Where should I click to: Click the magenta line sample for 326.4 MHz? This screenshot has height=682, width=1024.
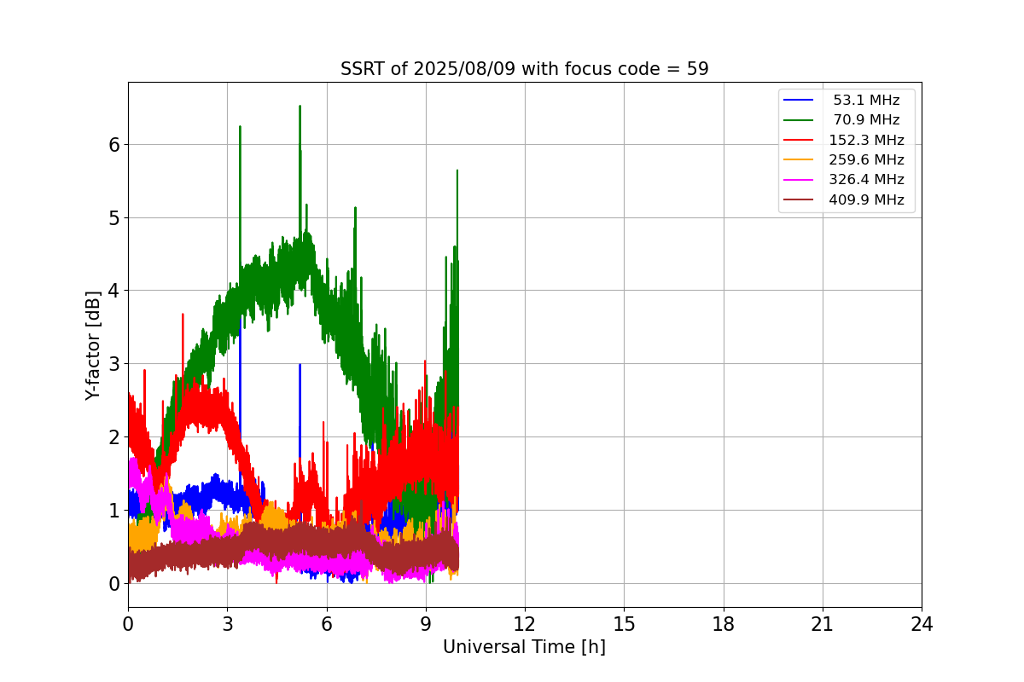point(799,180)
